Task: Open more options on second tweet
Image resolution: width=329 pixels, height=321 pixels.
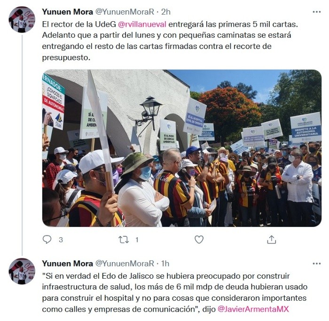Action: click(x=317, y=264)
